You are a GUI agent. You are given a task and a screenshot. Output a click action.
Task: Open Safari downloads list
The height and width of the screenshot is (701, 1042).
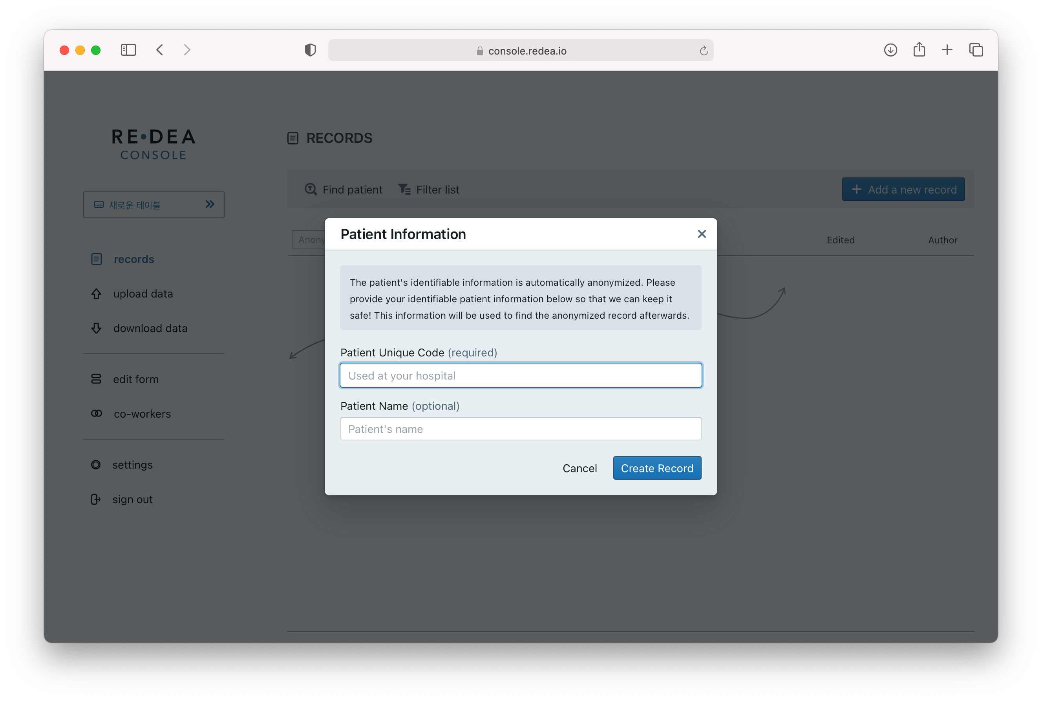[890, 50]
